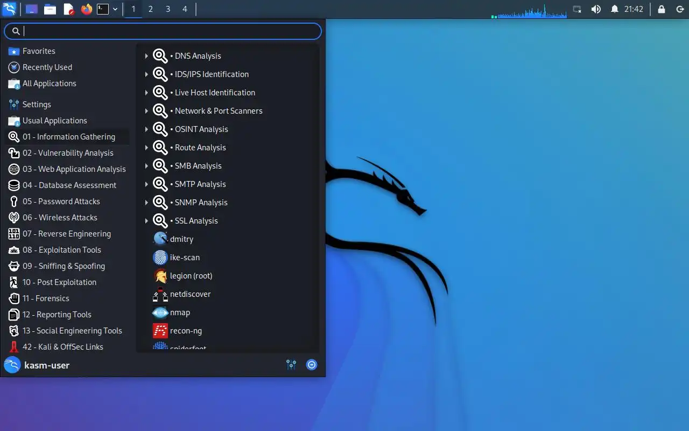Image resolution: width=689 pixels, height=431 pixels.
Task: Open the Usual Applications category
Action: 67,121
